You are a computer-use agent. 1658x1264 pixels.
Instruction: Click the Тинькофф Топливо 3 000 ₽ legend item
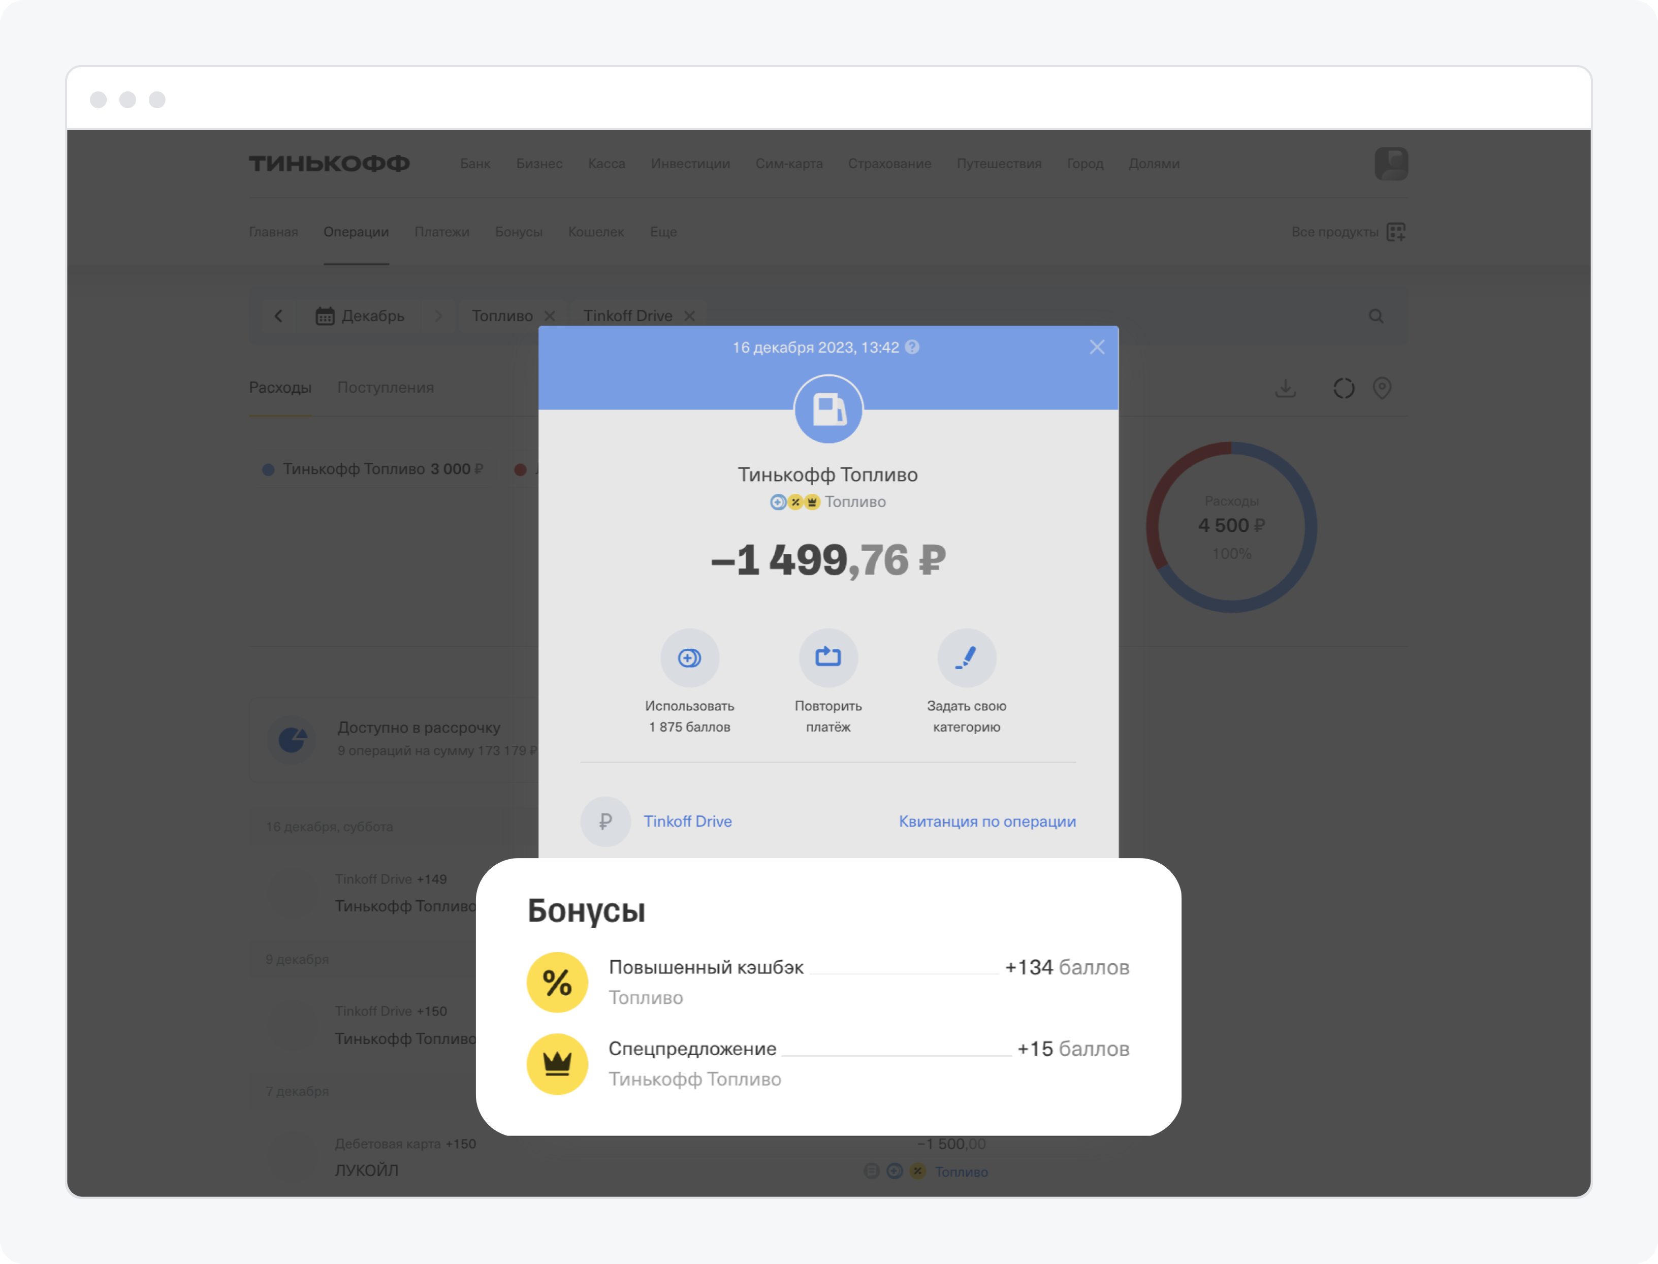[x=372, y=469]
